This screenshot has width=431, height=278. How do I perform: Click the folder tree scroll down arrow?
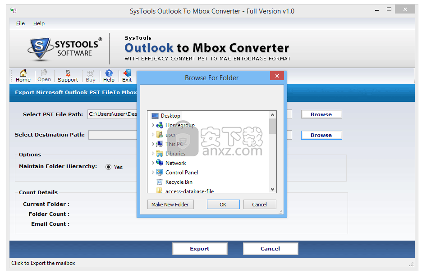pos(272,189)
